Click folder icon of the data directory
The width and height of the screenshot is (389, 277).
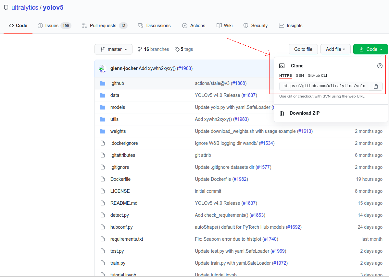coord(103,95)
